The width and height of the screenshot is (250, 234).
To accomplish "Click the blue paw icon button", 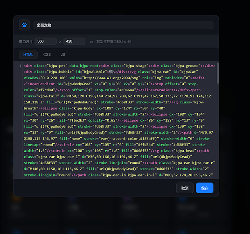I will coord(24,25).
